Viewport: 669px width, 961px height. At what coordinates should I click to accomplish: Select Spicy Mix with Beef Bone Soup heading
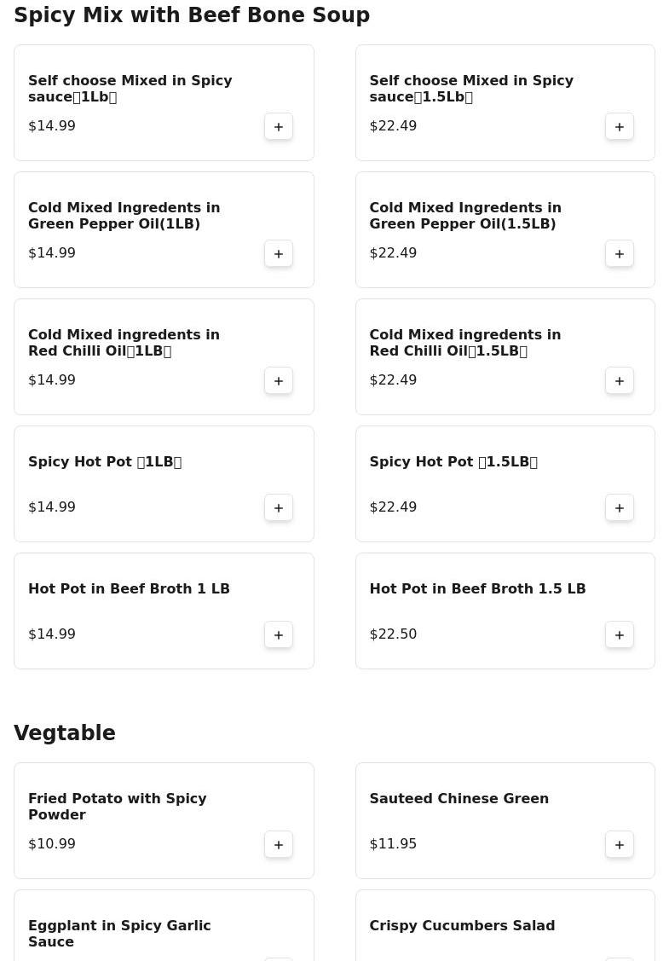pyautogui.click(x=192, y=15)
